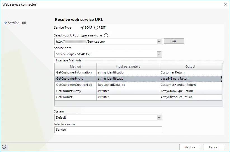Image resolution: width=230 pixels, height=152 pixels.
Task: Close the Web service connector dialog
Action: pos(226,4)
